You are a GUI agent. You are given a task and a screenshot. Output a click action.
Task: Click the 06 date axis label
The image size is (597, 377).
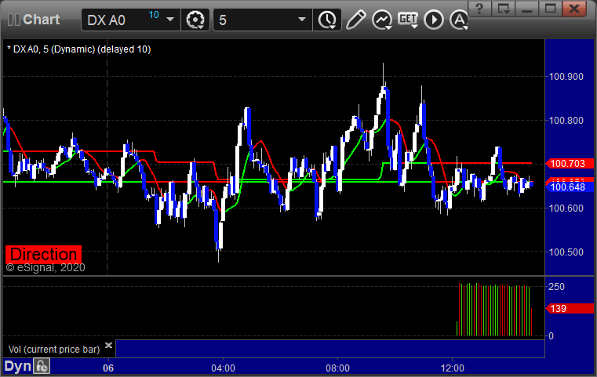108,368
